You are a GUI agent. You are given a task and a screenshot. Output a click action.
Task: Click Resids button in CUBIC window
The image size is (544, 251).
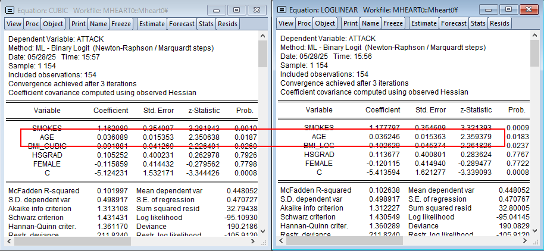(x=227, y=24)
